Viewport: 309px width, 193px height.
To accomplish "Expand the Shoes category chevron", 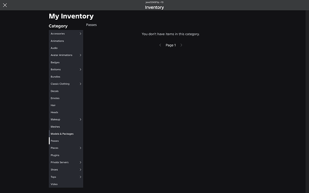I will (x=81, y=170).
